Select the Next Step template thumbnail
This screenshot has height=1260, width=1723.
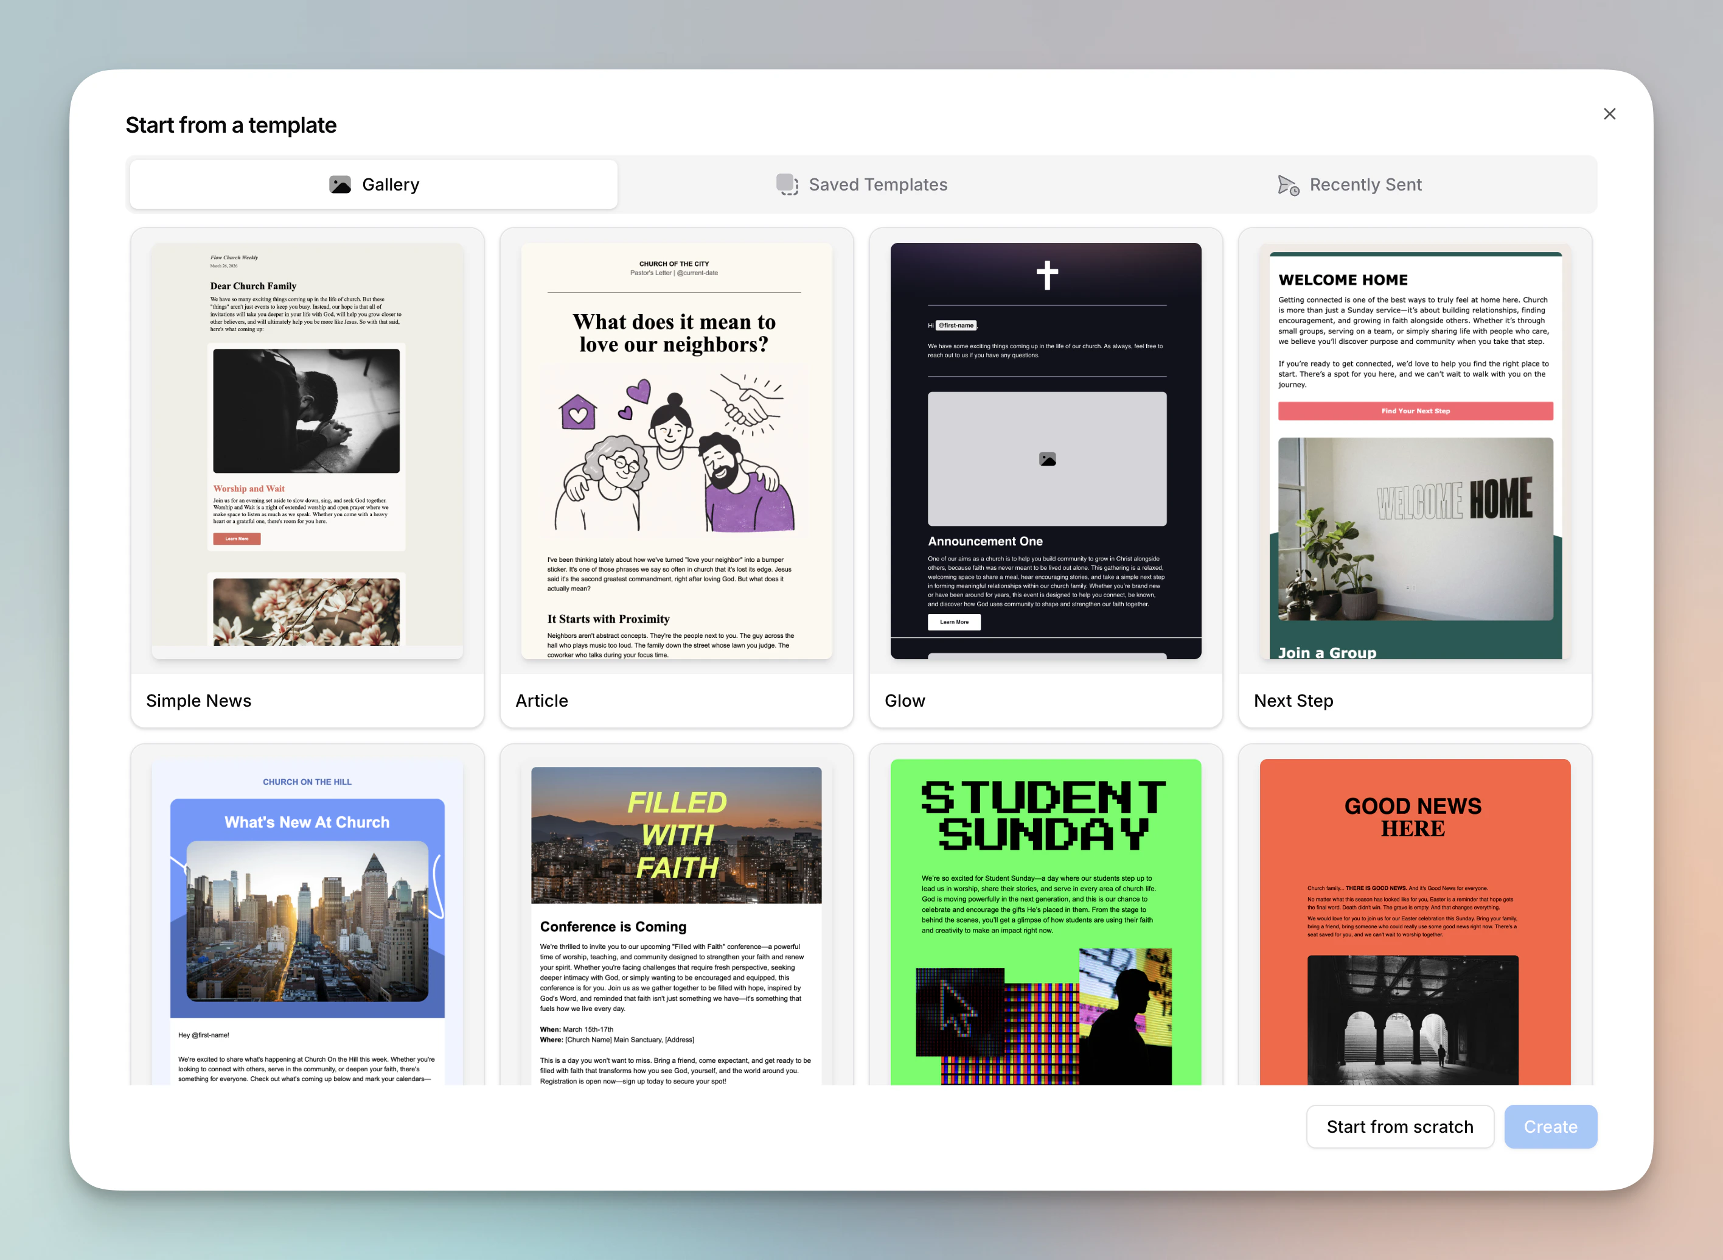pos(1415,451)
